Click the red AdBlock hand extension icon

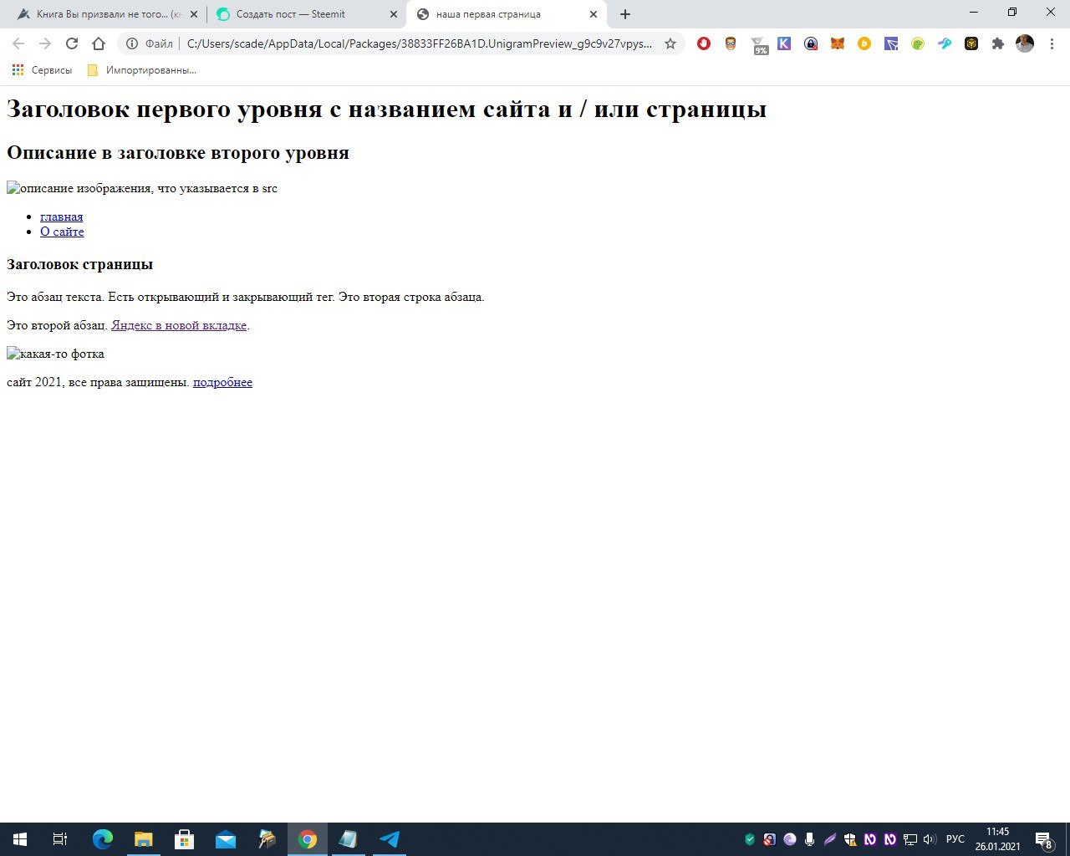tap(704, 43)
